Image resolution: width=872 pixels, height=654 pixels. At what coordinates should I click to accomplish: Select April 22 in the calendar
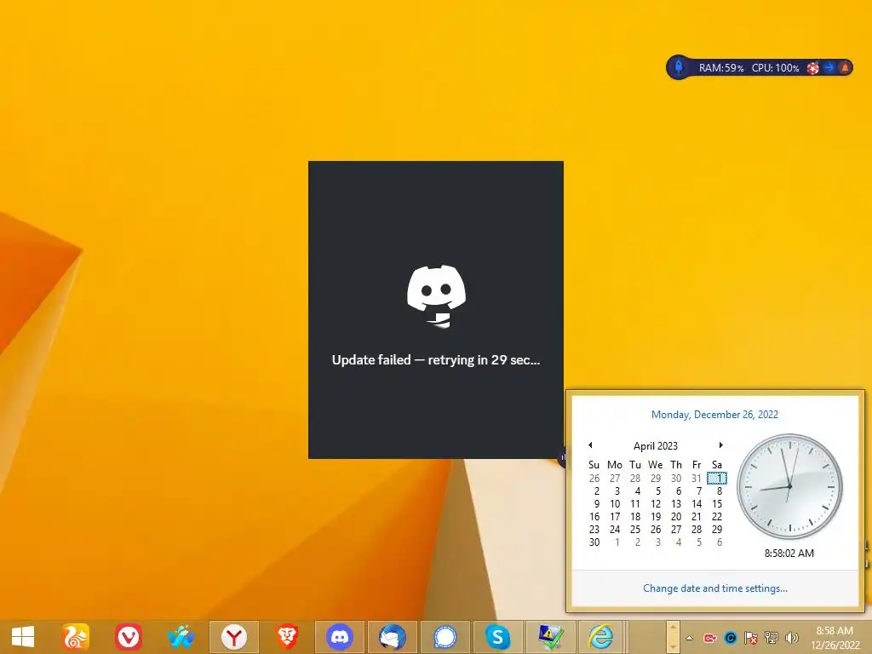pyautogui.click(x=717, y=517)
